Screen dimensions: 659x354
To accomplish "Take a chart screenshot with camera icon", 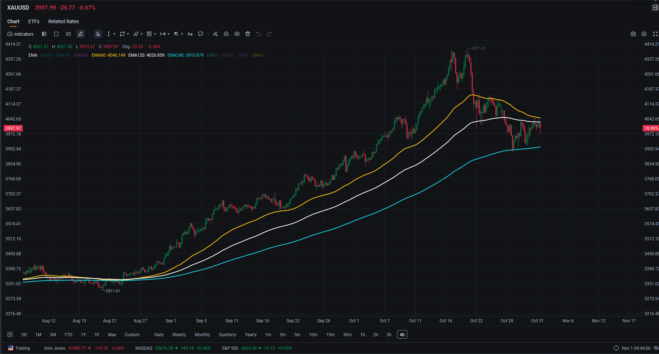I will pyautogui.click(x=633, y=34).
